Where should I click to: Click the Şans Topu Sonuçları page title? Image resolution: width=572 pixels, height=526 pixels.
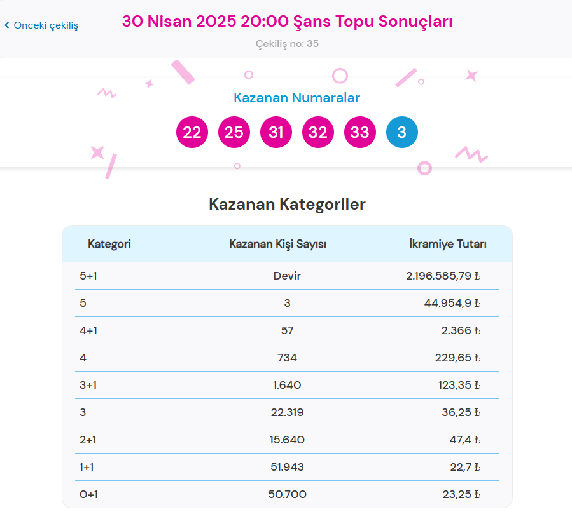coord(287,22)
